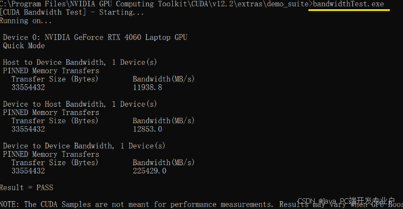This screenshot has width=403, height=209.
Task: Click Host to Device Bandwidth heading
Action: click(x=80, y=62)
